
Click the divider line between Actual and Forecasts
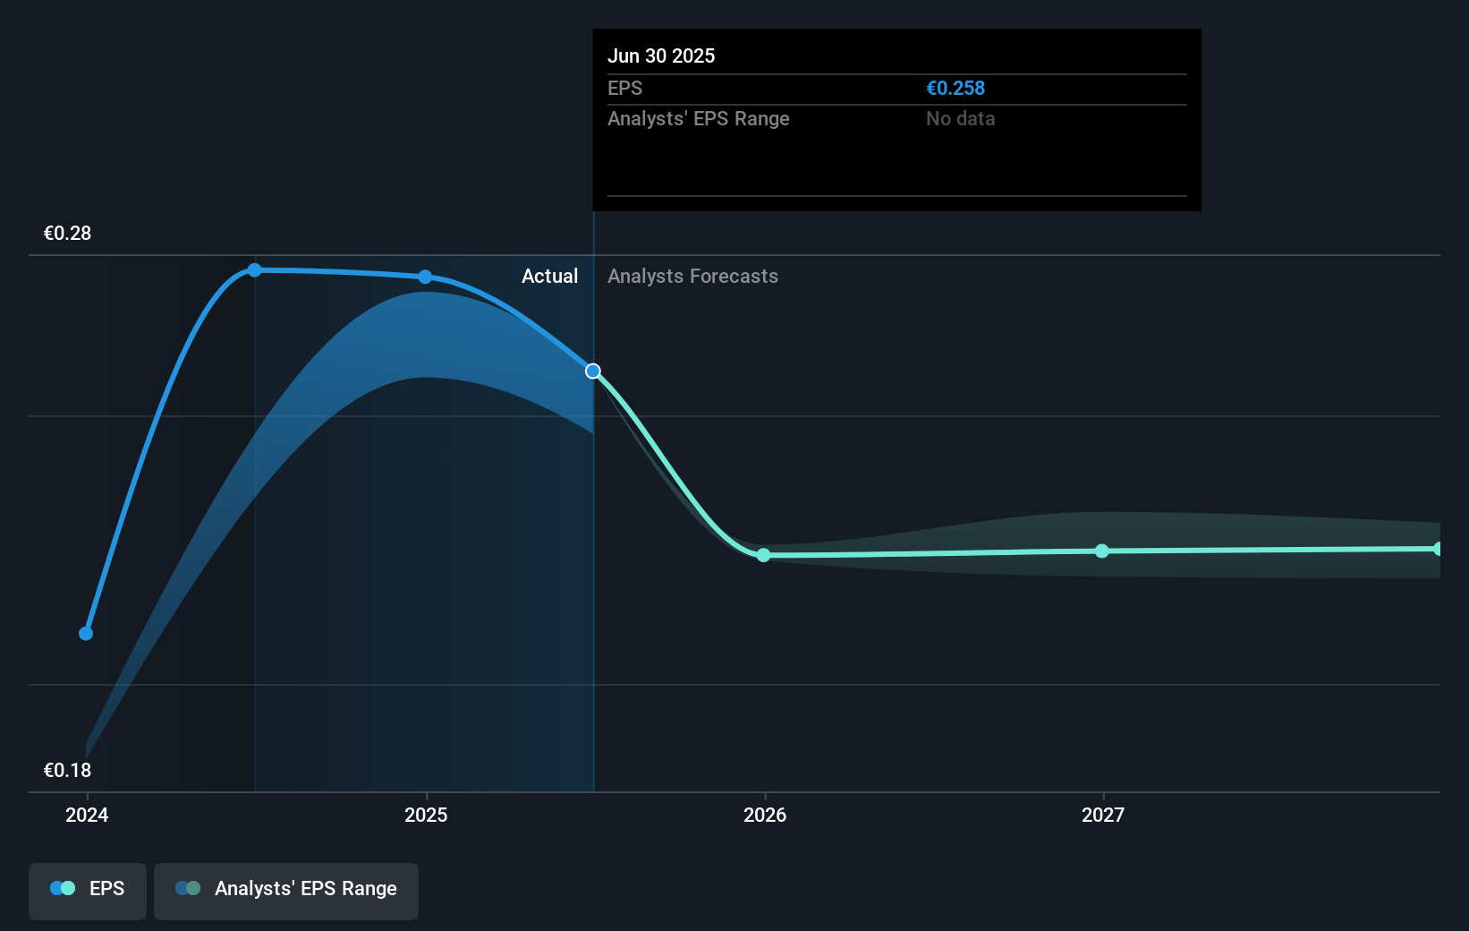592,501
